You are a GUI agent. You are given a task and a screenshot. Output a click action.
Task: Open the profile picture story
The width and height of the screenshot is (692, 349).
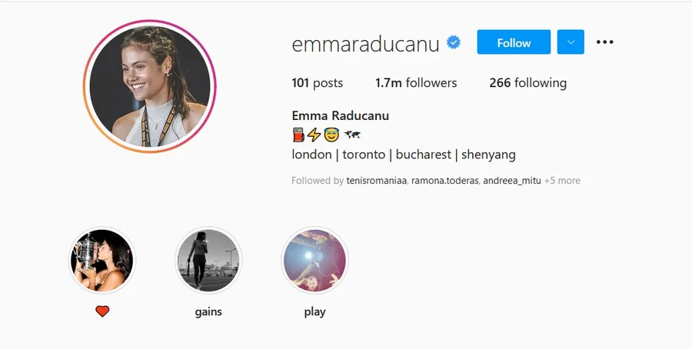pyautogui.click(x=150, y=86)
